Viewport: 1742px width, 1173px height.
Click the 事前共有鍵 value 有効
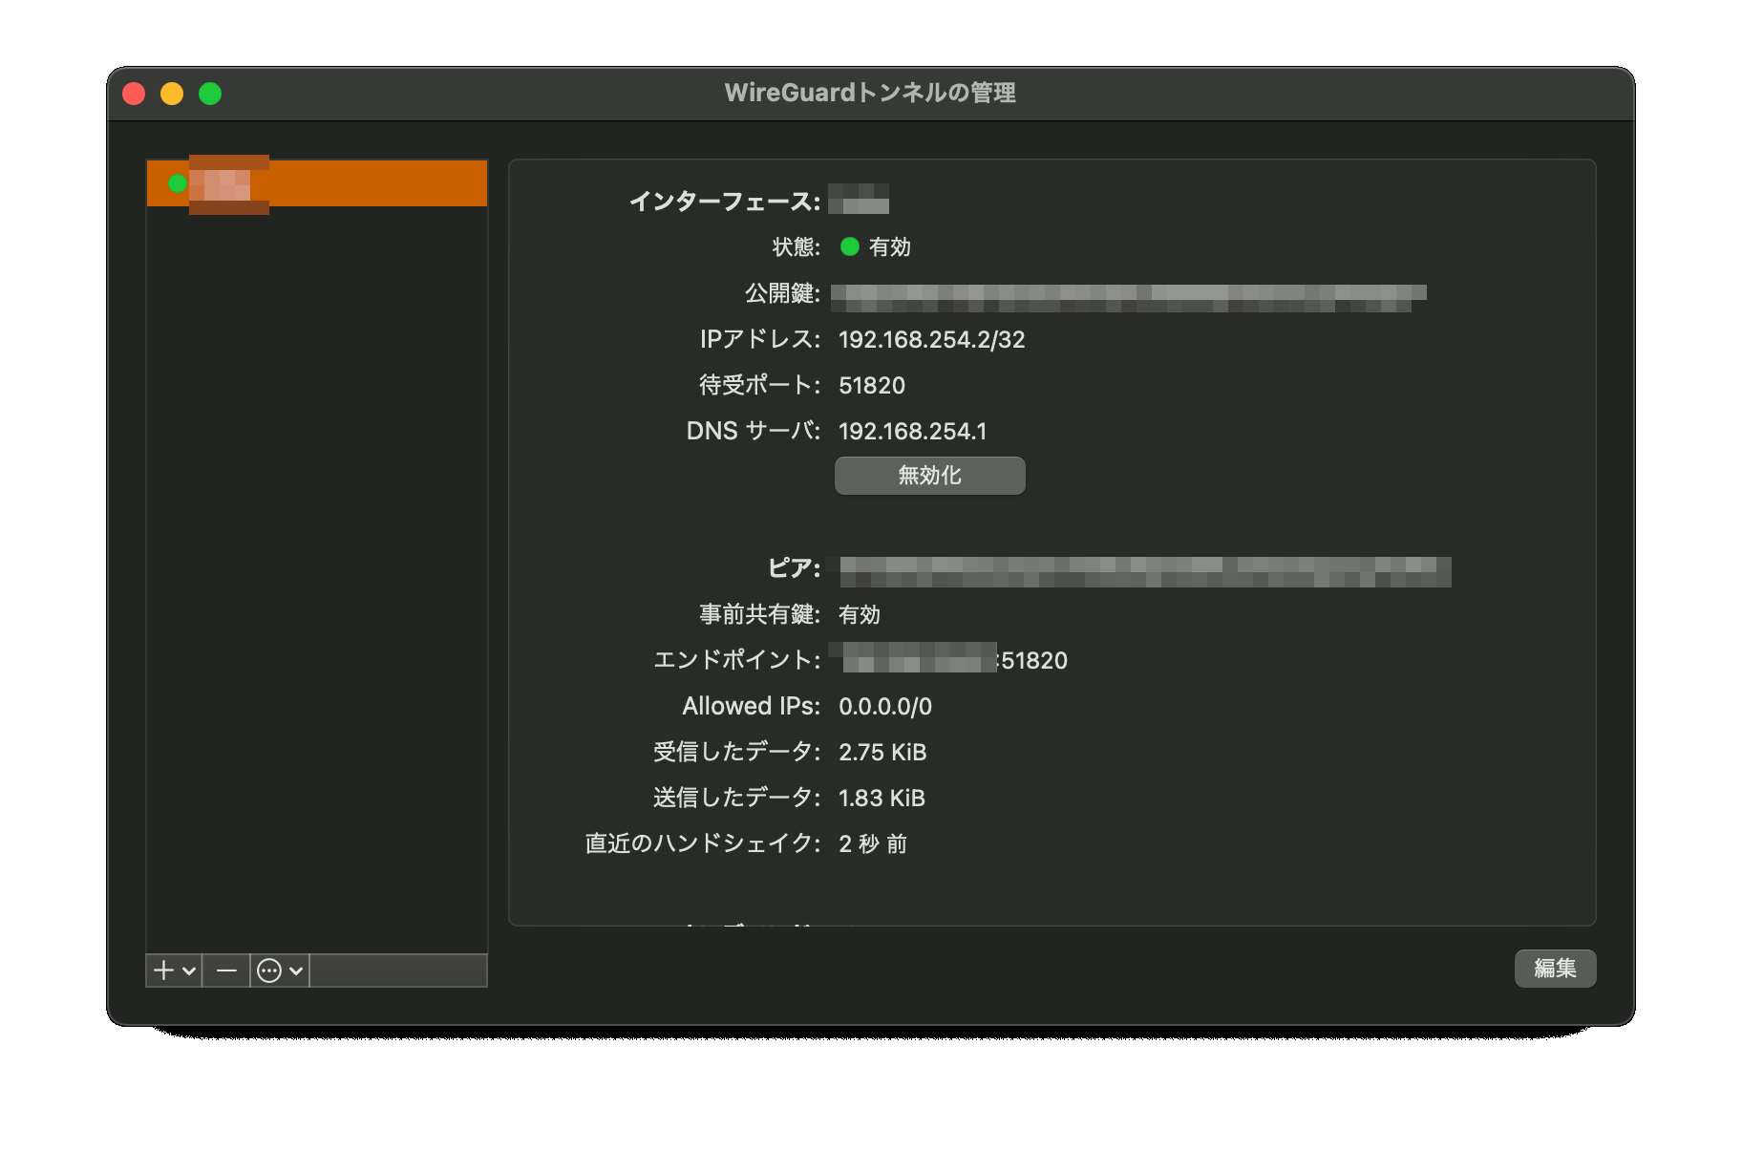(860, 615)
